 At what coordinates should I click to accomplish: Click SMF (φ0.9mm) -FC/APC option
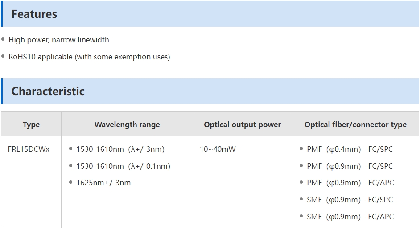[350, 217]
